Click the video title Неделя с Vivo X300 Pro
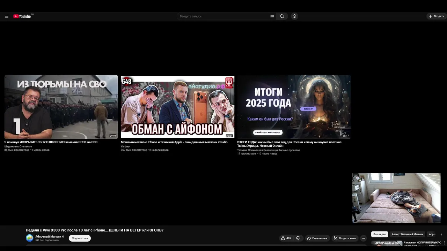447x251 pixels. coord(94,230)
